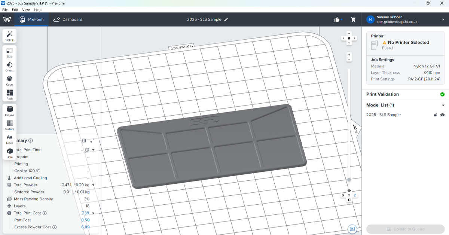Select the 1-Click print setup tool
The width and height of the screenshot is (449, 235).
(x=9, y=36)
